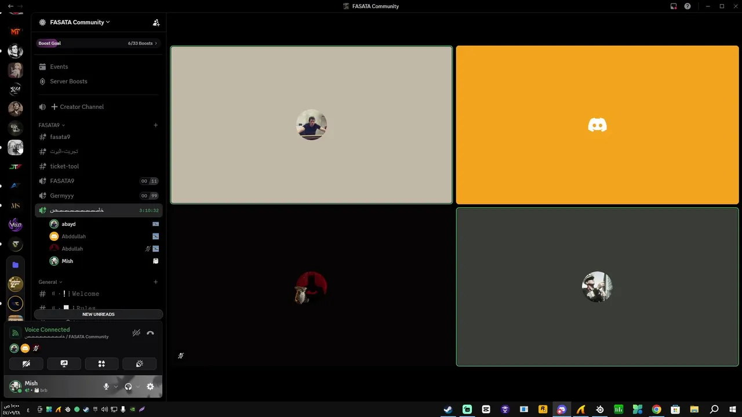Collapse the FASATA9 category
742x417 pixels.
52,125
